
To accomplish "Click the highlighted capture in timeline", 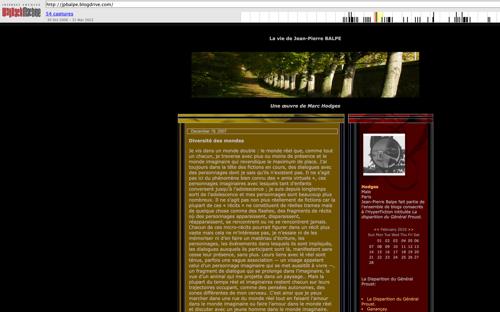I will 376,17.
